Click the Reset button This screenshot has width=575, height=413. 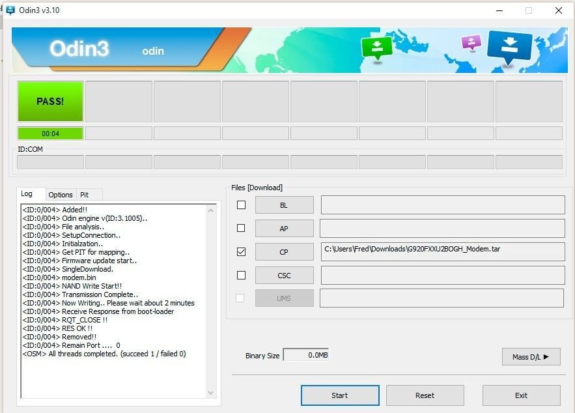pos(425,395)
